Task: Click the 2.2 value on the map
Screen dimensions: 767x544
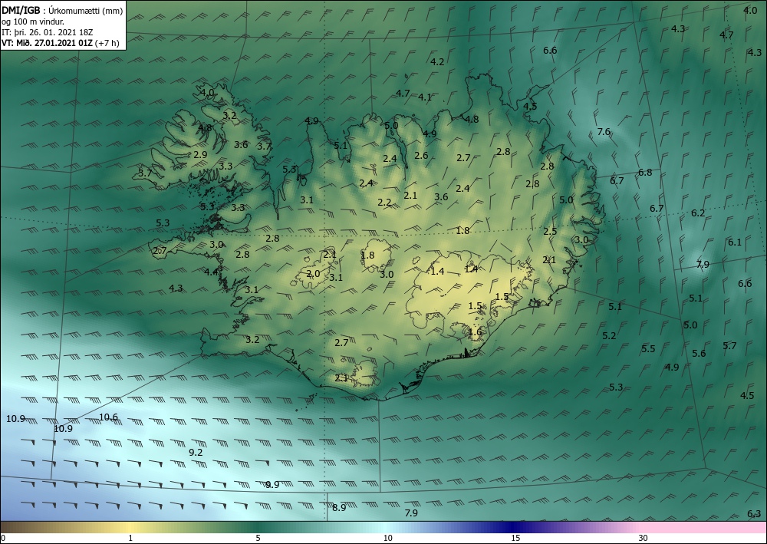Action: click(384, 202)
